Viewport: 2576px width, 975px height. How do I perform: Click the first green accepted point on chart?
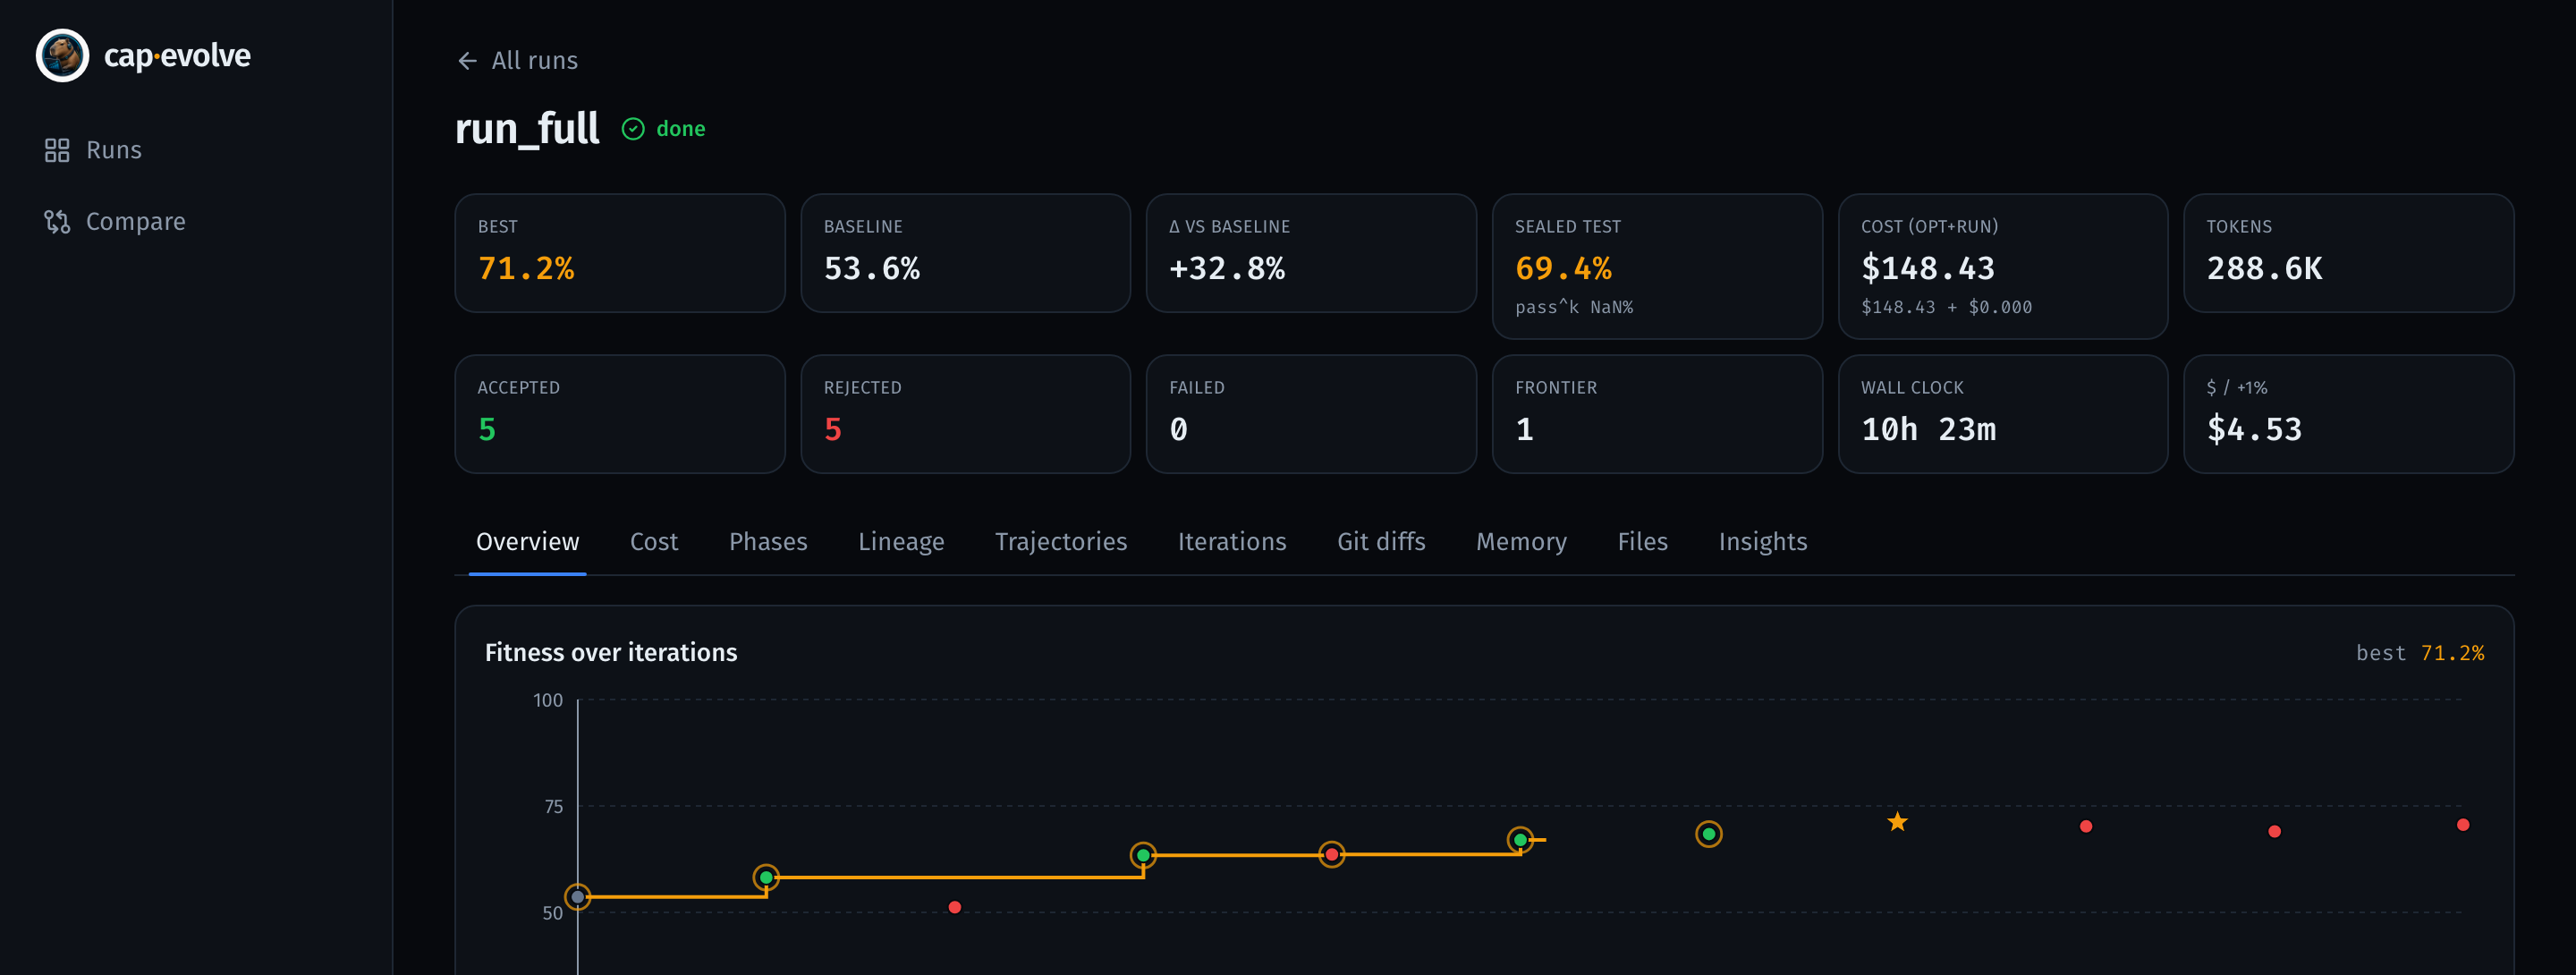click(x=766, y=877)
